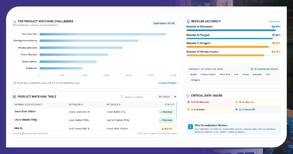This screenshot has height=154, width=293.
Task: Click the Coke Bottle 0.5L cell
Action: tap(116, 112)
